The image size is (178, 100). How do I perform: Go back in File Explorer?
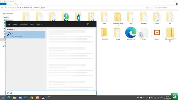tap(2, 8)
